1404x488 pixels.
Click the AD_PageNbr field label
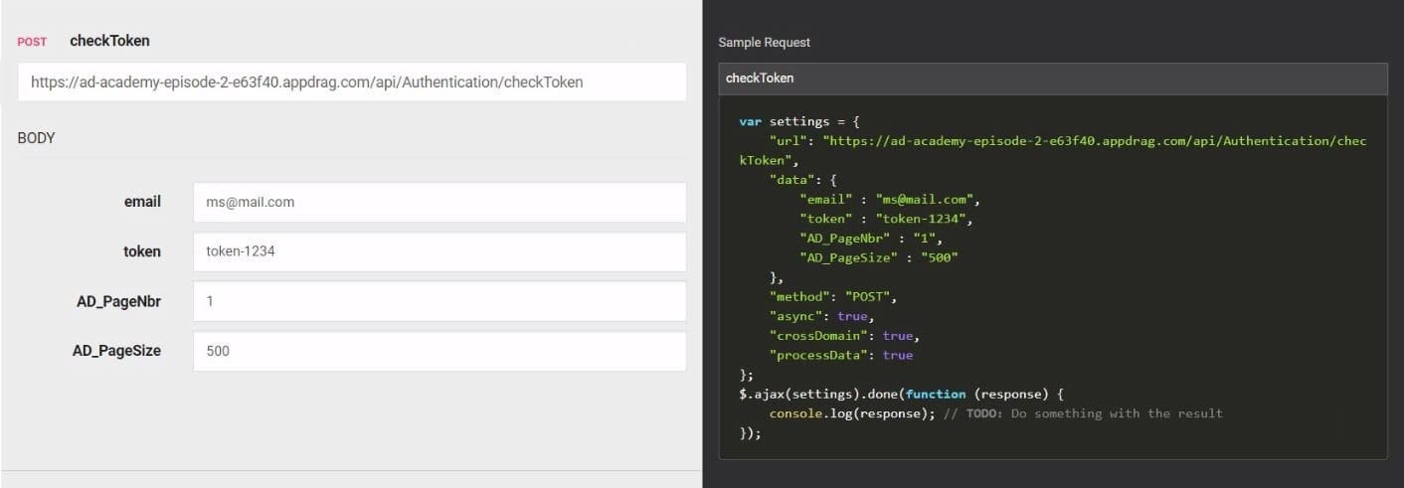point(118,301)
